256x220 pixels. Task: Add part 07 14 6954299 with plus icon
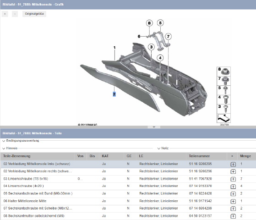[x=233, y=209]
